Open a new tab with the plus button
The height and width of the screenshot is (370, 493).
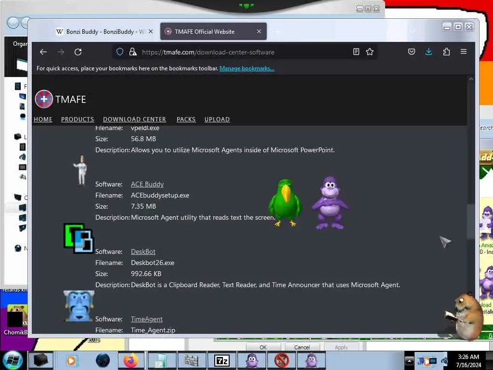[x=277, y=32]
